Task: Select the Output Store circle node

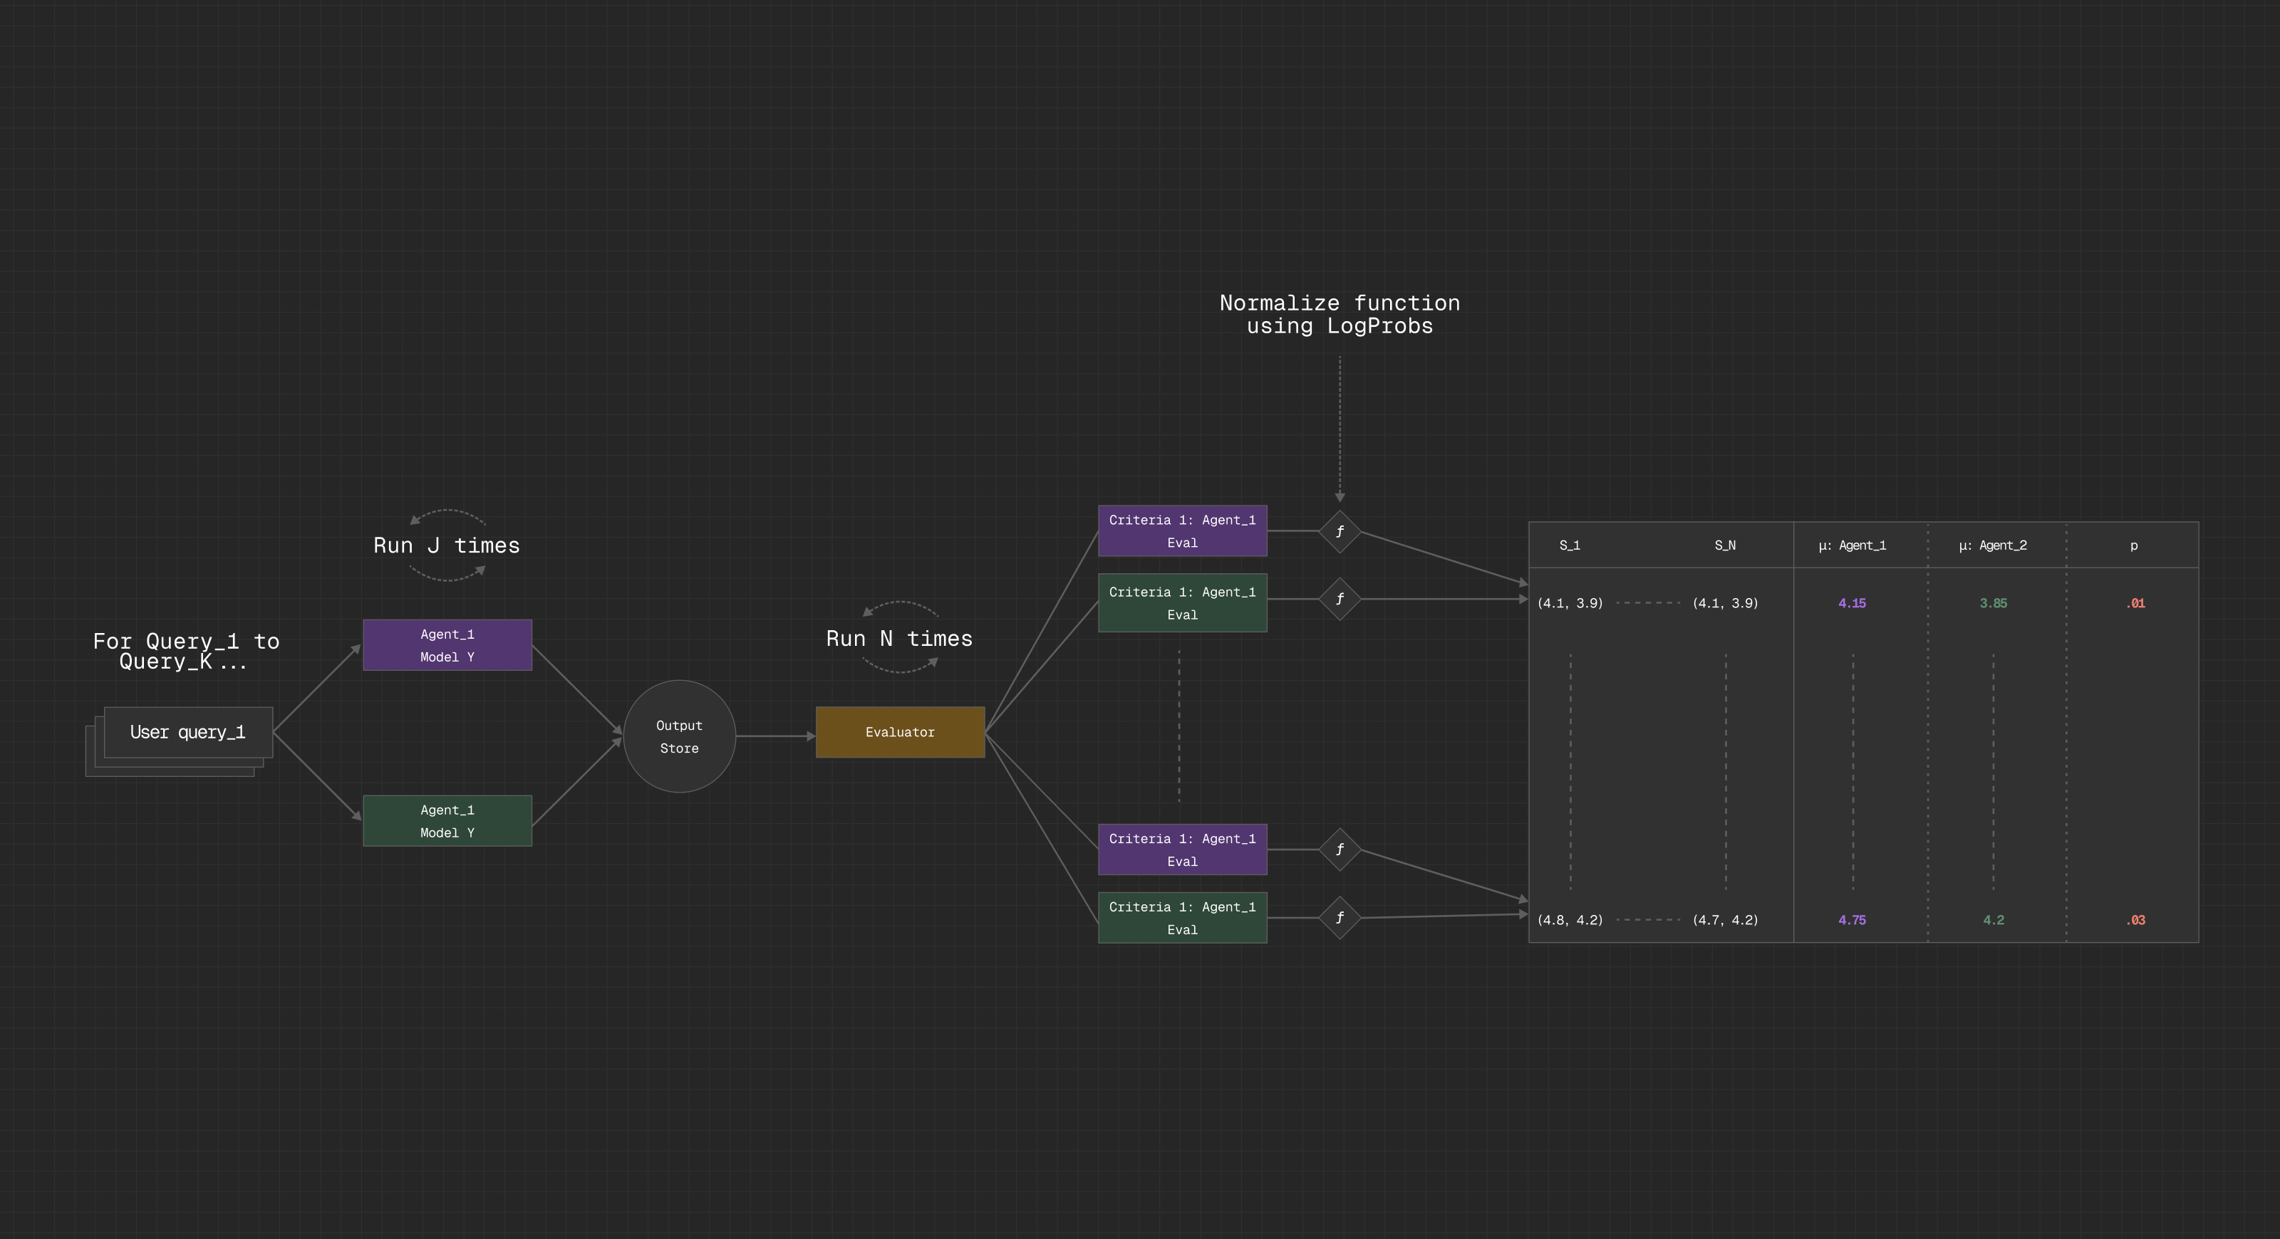Action: [x=679, y=736]
